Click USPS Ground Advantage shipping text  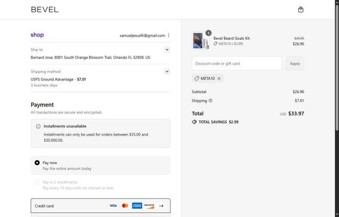coord(52,79)
